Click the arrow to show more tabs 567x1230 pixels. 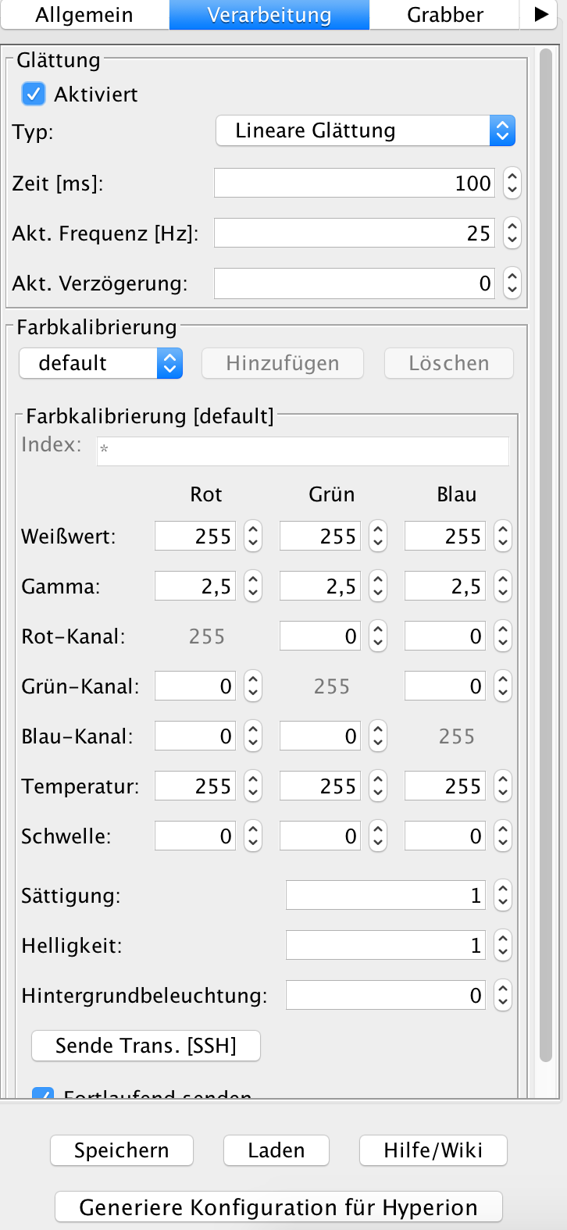click(x=540, y=15)
